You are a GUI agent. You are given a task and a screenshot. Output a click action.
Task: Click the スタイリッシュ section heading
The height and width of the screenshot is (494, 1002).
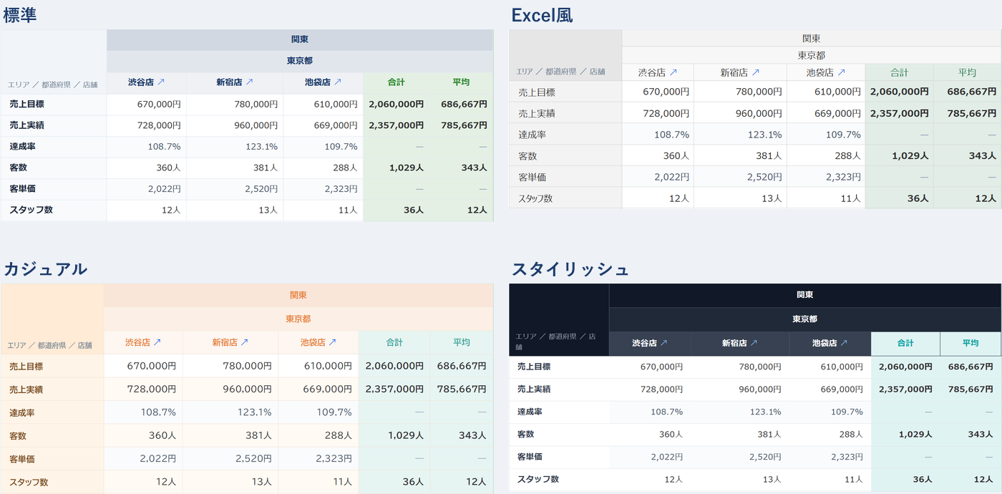570,269
